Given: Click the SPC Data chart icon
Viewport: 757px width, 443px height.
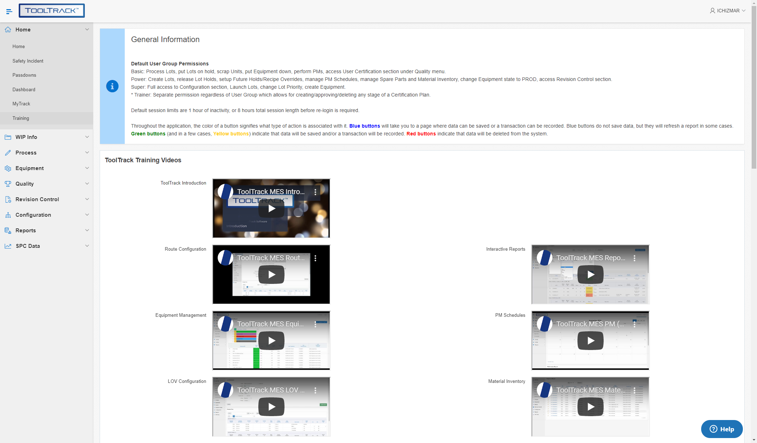Looking at the screenshot, I should [8, 246].
